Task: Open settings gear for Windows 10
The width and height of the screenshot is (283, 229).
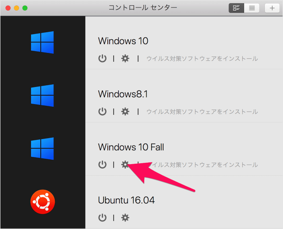Action: click(x=125, y=59)
